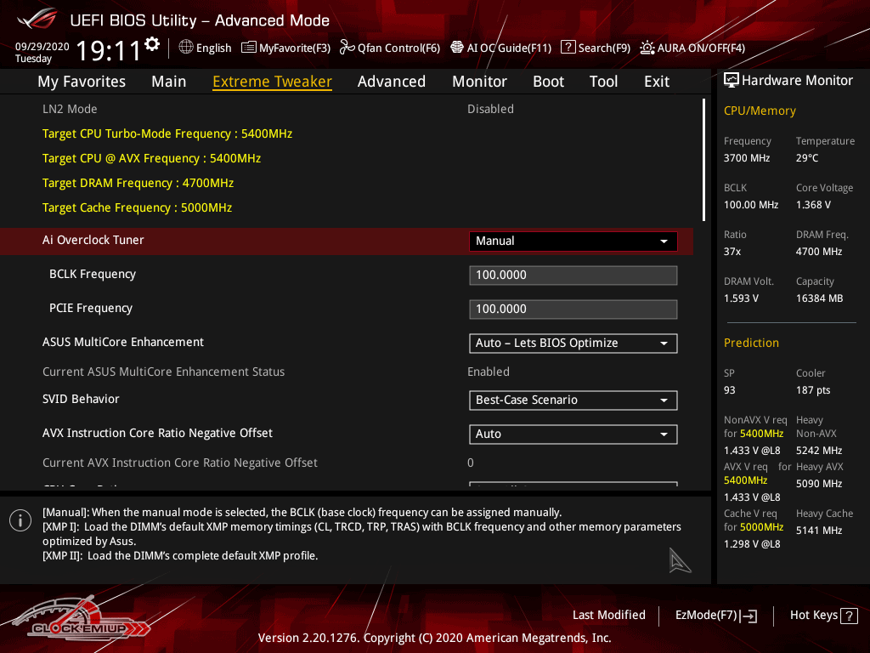Click the globe icon for English language

[x=186, y=48]
